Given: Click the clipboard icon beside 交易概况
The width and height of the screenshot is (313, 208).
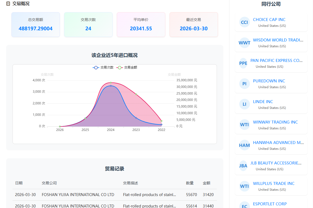Looking at the screenshot, I should click(x=8, y=4).
